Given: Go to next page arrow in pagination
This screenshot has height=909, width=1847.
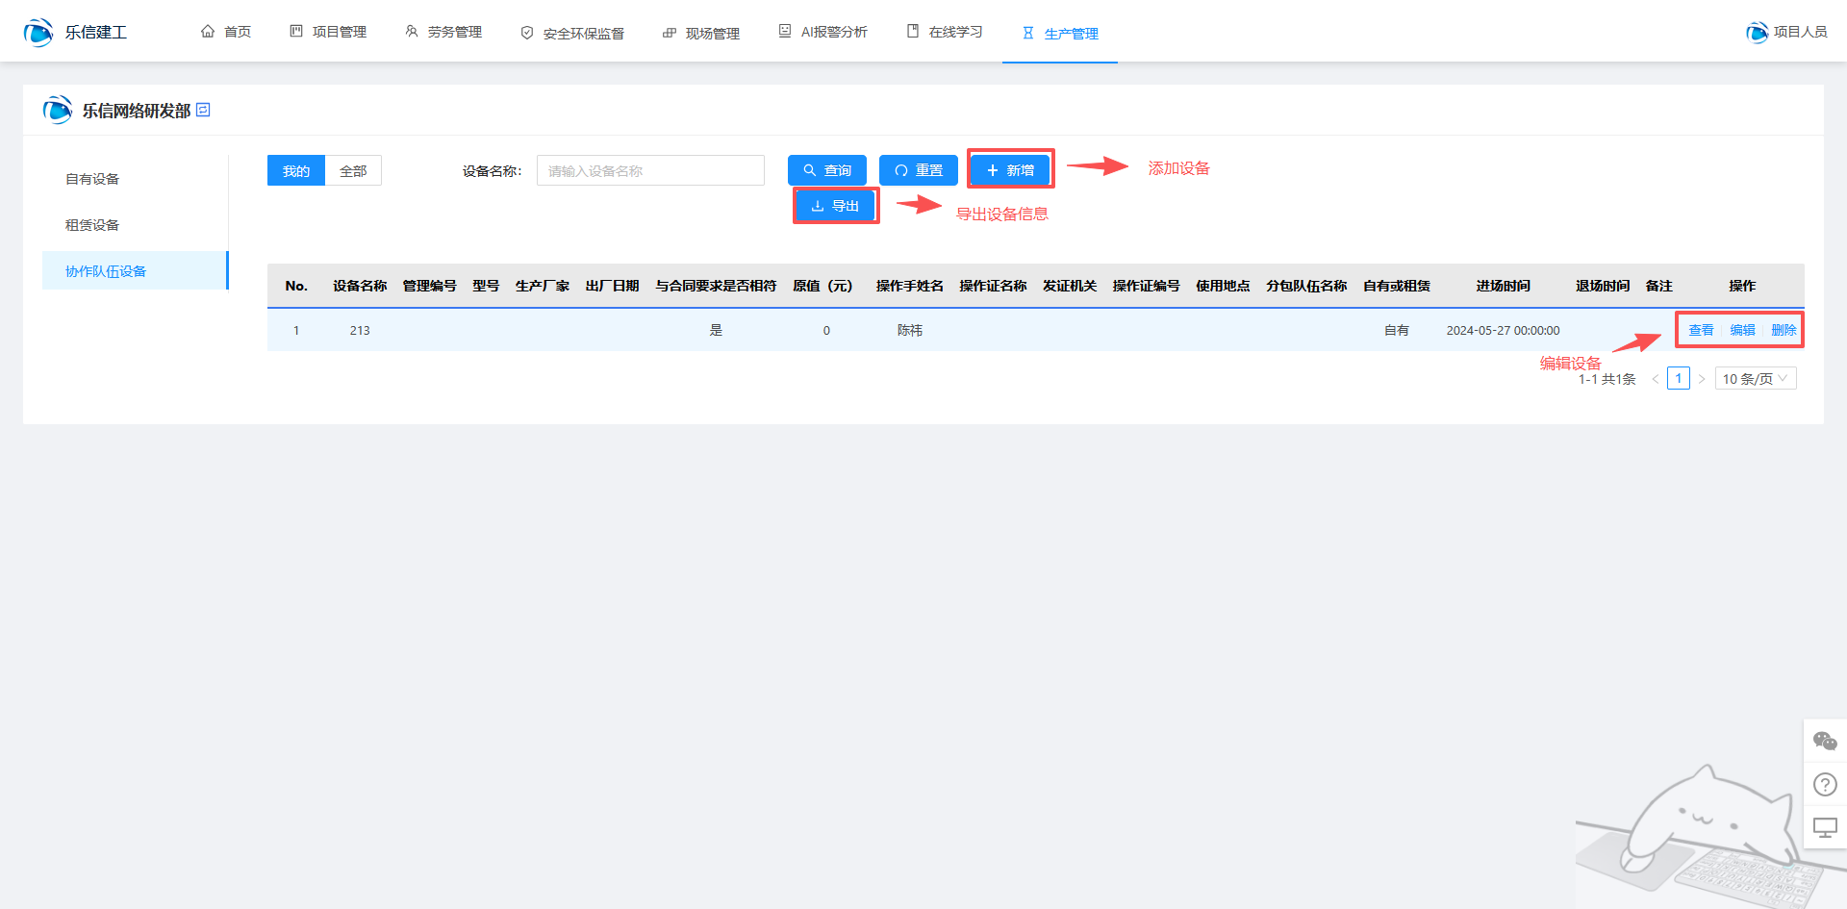Looking at the screenshot, I should (1702, 379).
